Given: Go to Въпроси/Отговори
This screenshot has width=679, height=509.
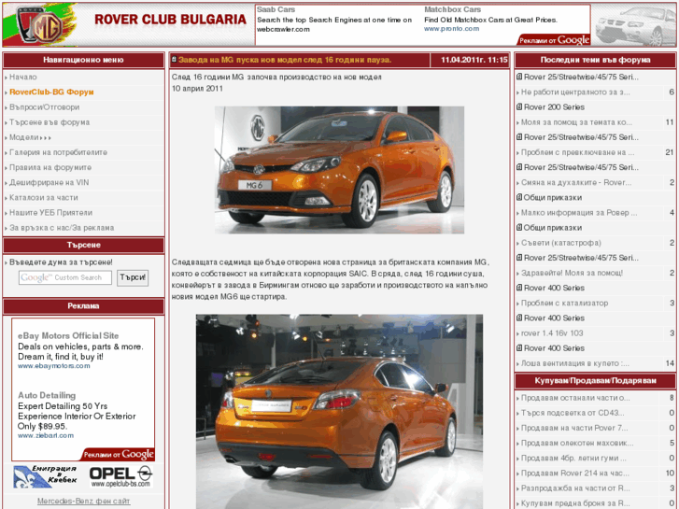Looking at the screenshot, I should (x=44, y=107).
